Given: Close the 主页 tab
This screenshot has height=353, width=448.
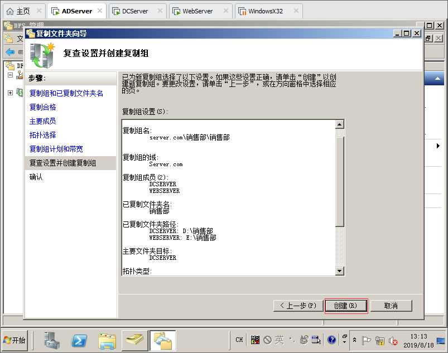Looking at the screenshot, I should pos(39,11).
